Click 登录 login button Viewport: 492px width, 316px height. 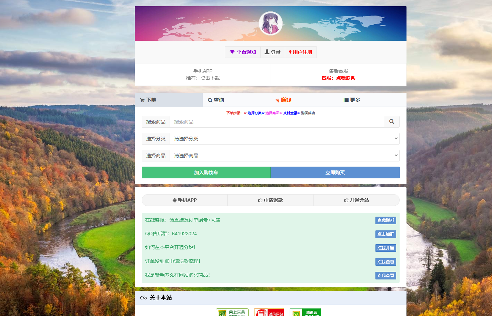pos(272,52)
